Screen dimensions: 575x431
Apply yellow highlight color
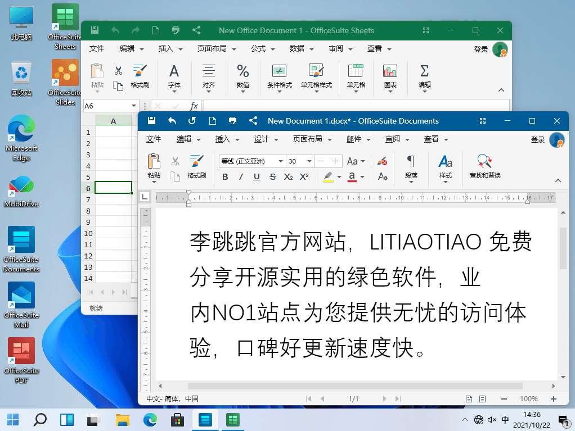[328, 177]
